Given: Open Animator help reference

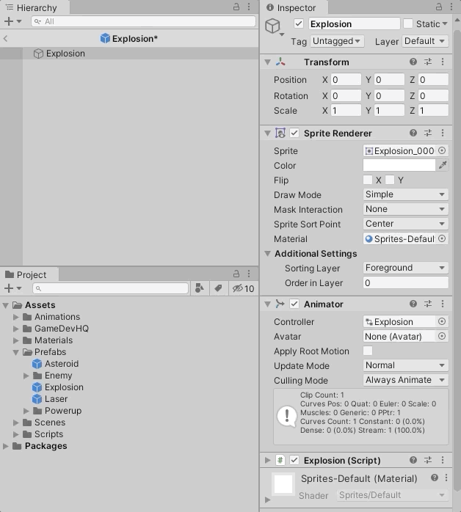Looking at the screenshot, I should click(413, 304).
